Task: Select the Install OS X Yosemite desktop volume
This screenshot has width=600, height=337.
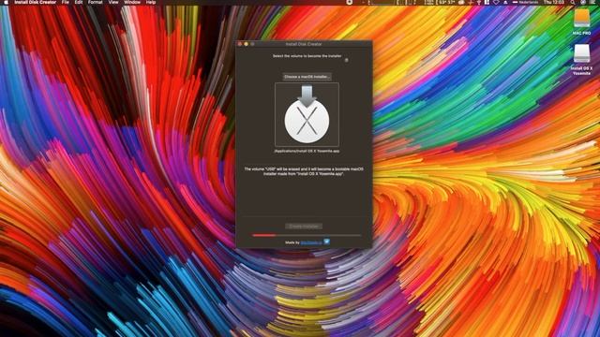Action: 581,60
